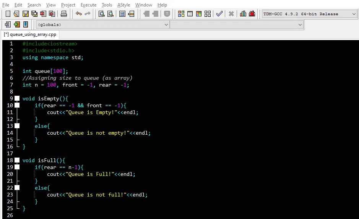The width and height of the screenshot is (359, 219).
Task: Click the #include<iostream> line
Action: [50, 43]
